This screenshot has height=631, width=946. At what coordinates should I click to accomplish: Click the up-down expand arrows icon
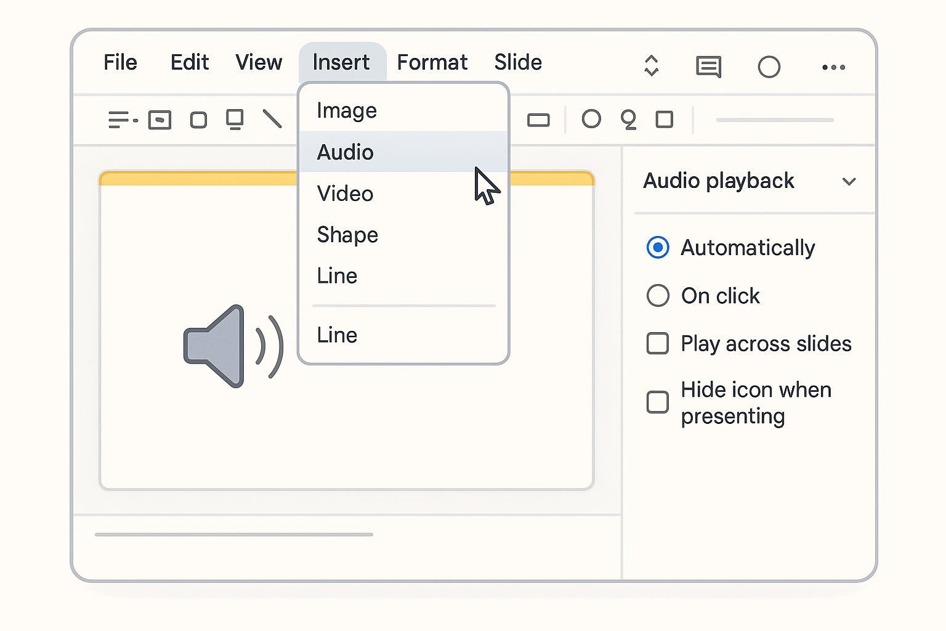[652, 66]
